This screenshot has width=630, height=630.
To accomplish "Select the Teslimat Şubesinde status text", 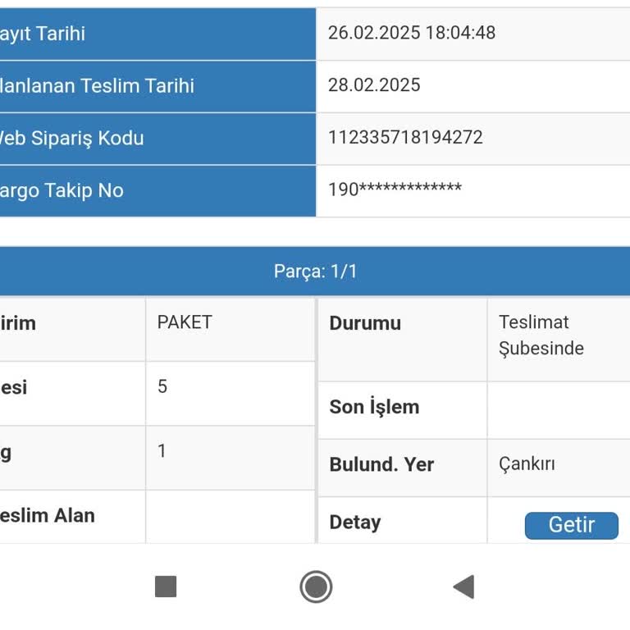I will [541, 336].
